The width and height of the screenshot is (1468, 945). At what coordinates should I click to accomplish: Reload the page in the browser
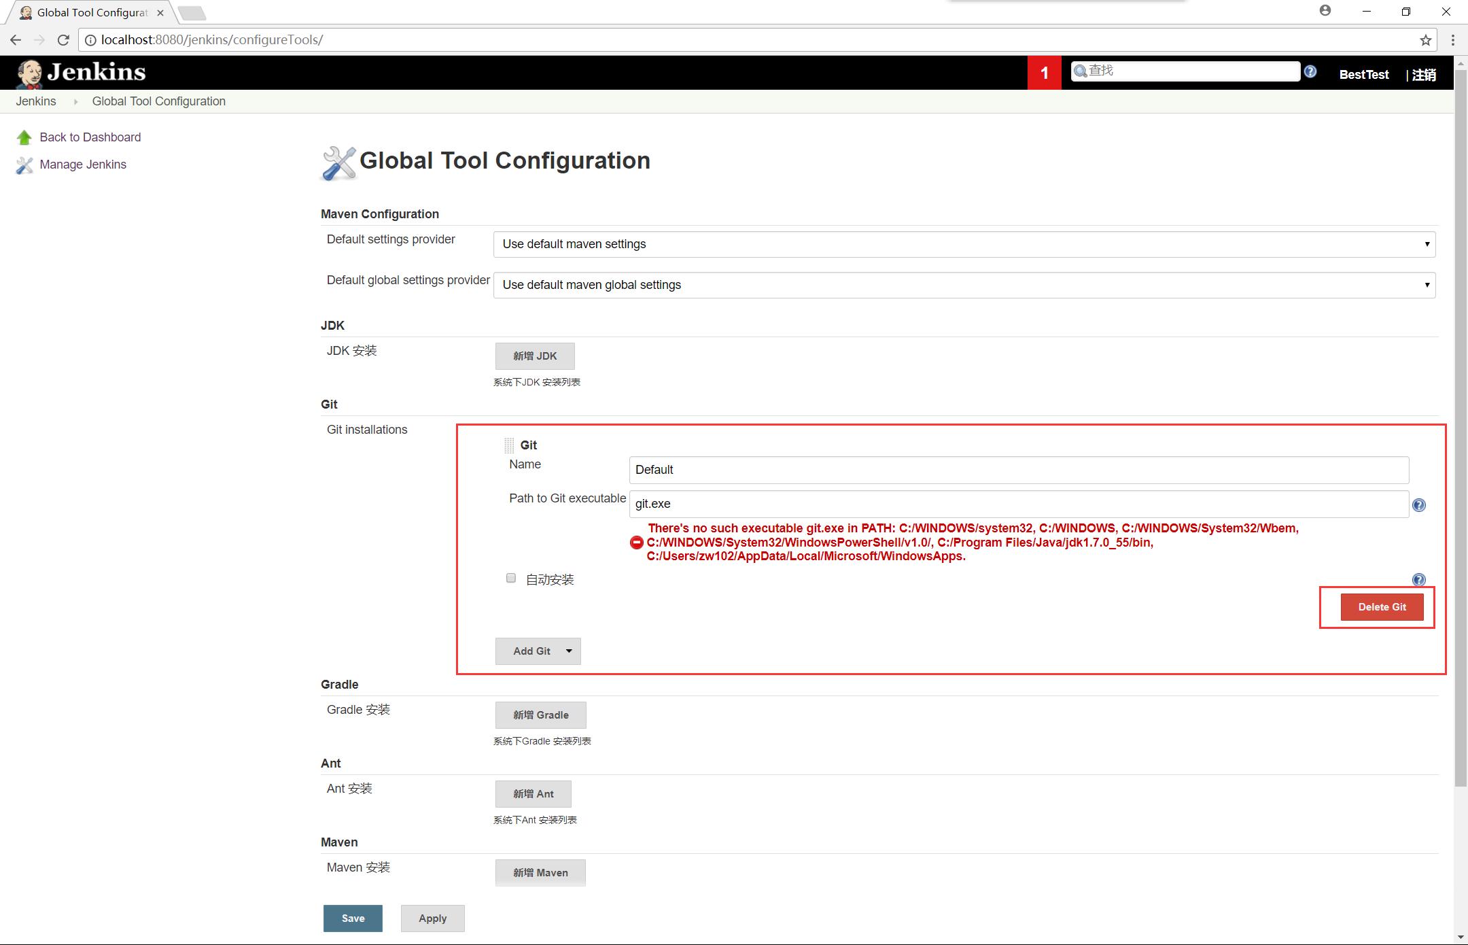[63, 40]
